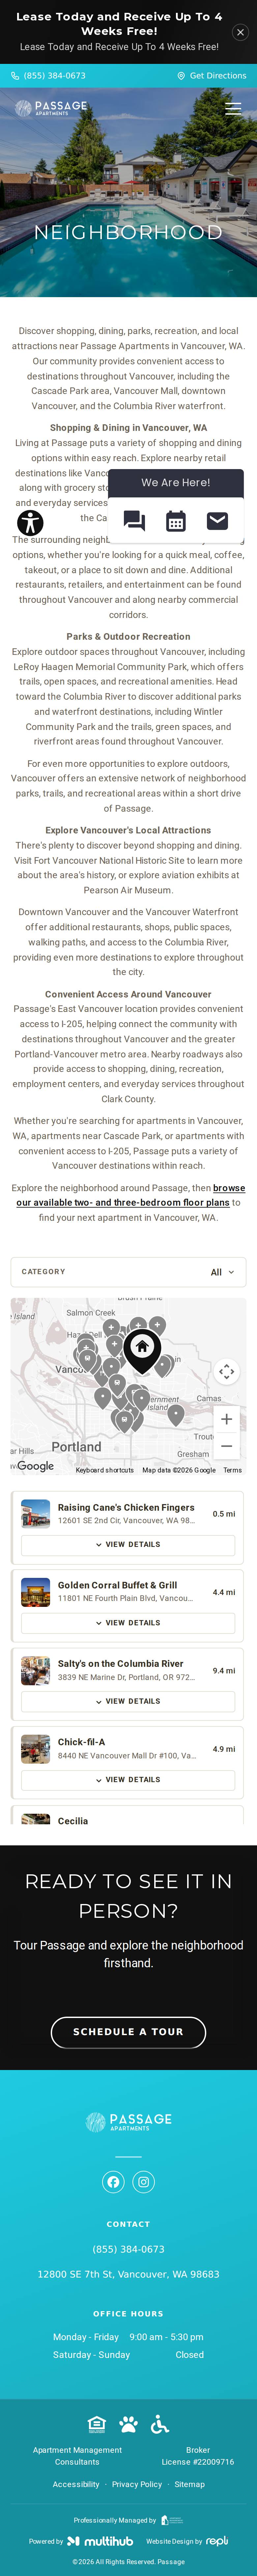The height and width of the screenshot is (2576, 257).
Task: Select Salty's on the Columbia River thumbnail
Action: click(36, 1670)
